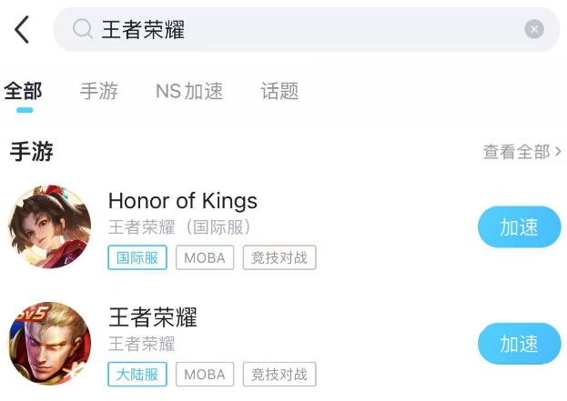Viewport: 567px width, 401px height.
Task: Open the Honor of Kings game icon
Action: point(50,226)
